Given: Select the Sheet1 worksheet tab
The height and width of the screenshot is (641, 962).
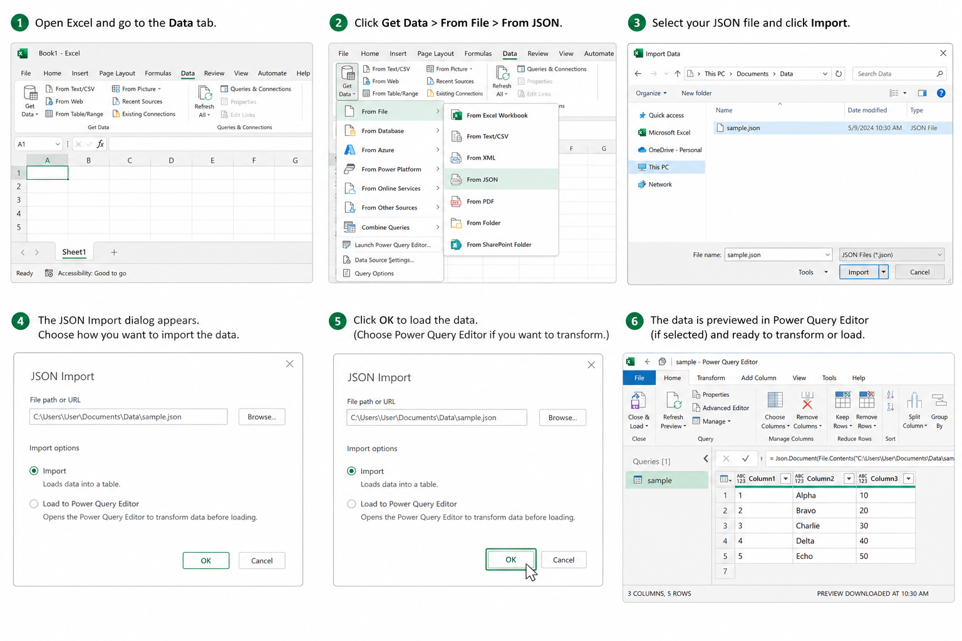Looking at the screenshot, I should (x=74, y=252).
